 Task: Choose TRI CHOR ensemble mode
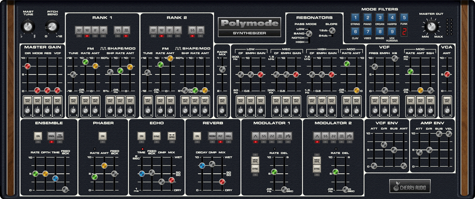60,136
